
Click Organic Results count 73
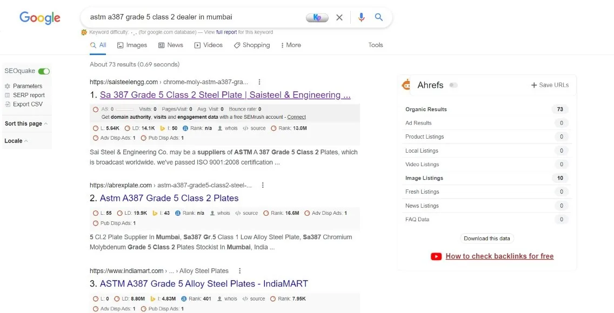pos(560,110)
